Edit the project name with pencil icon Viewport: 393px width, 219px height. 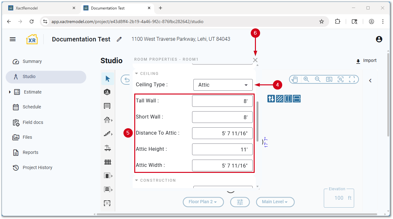coord(119,39)
